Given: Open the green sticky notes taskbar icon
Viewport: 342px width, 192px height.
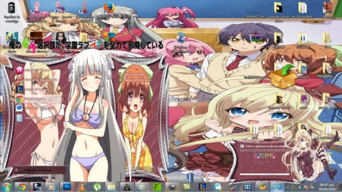Looking at the screenshot, I should (x=187, y=187).
